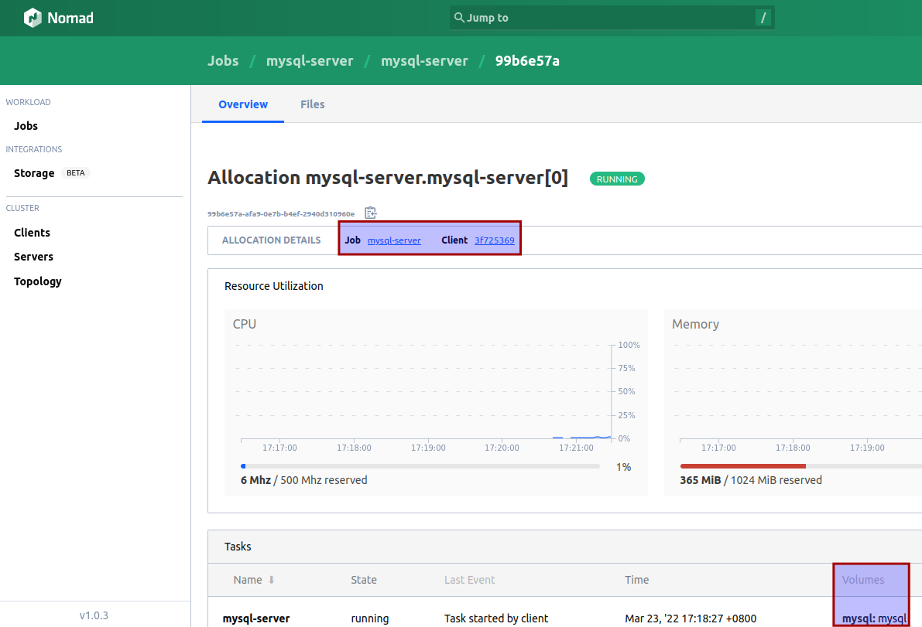The image size is (922, 627).
Task: Focus the Jump to search field
Action: [612, 18]
